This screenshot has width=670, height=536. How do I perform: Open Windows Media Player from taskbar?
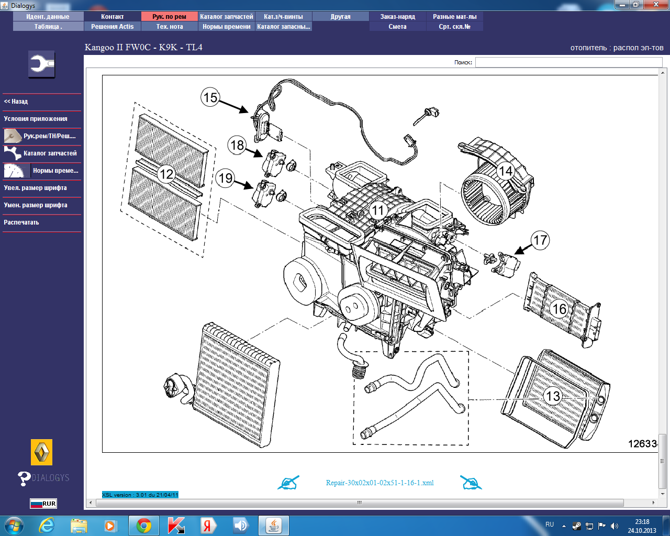pos(110,526)
